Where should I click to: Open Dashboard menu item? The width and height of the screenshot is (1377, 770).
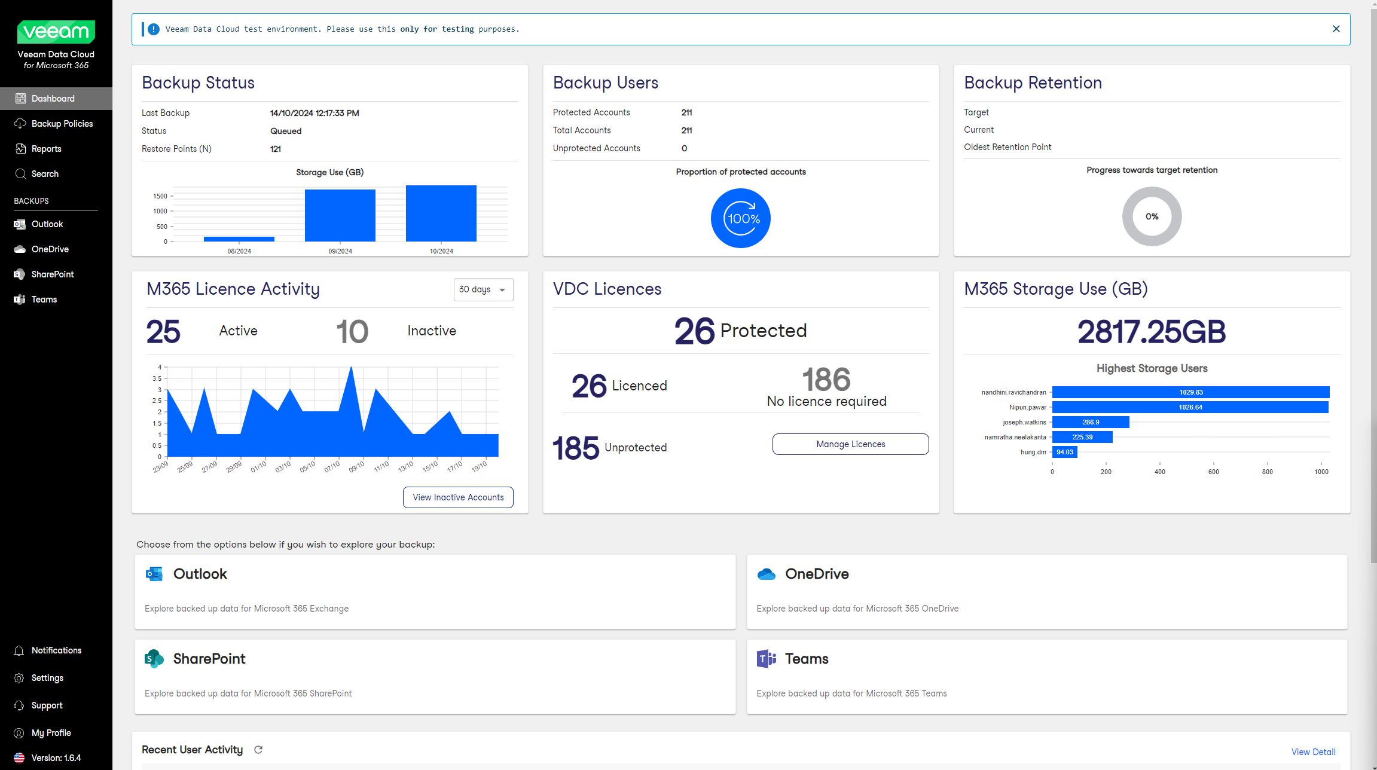[56, 99]
